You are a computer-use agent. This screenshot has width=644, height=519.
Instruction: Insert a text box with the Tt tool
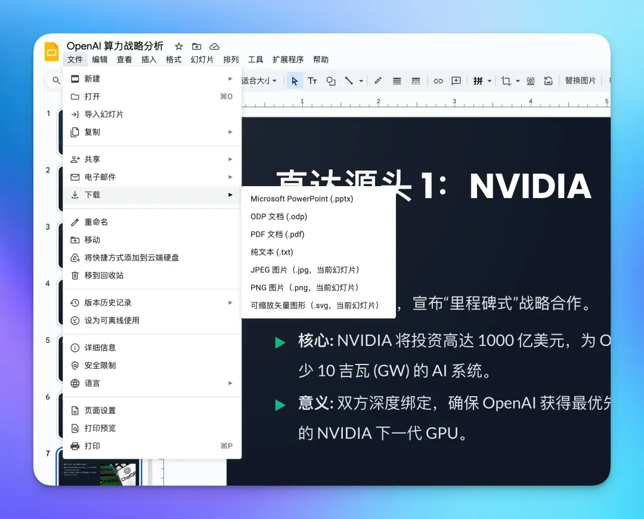312,81
